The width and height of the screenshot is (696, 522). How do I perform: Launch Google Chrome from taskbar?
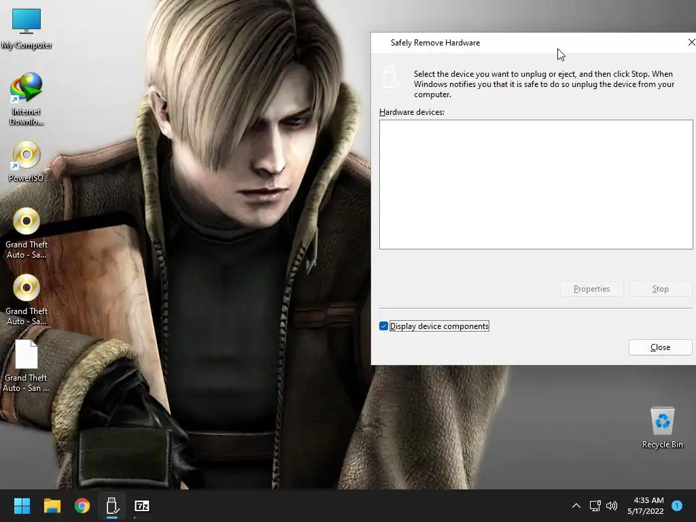point(82,506)
